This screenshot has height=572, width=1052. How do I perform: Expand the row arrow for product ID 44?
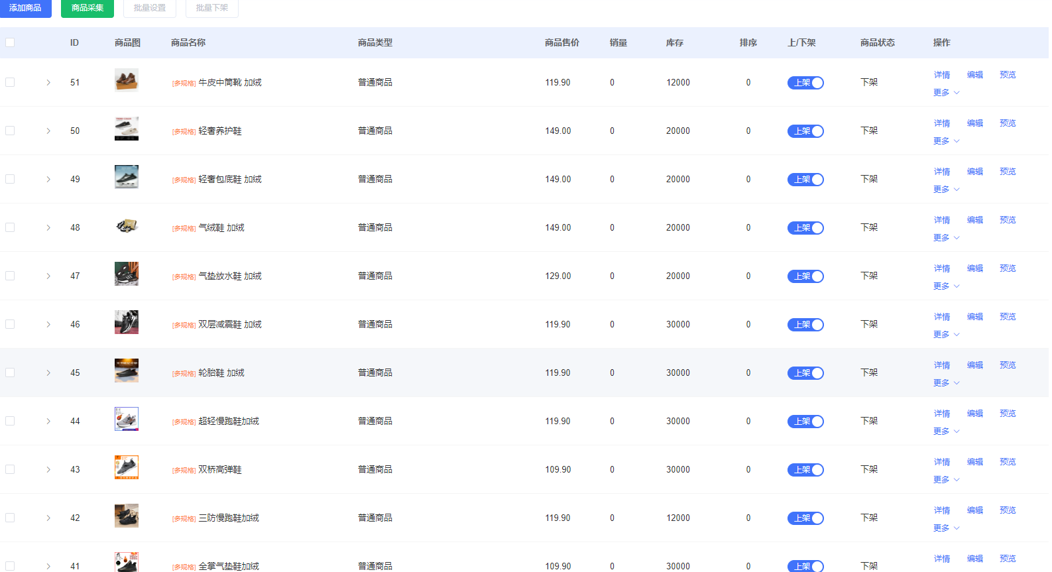click(48, 422)
